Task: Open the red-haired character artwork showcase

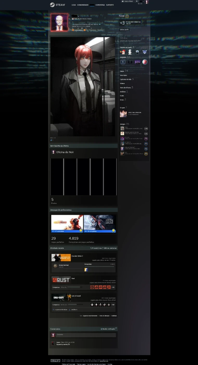Action: pyautogui.click(x=83, y=87)
